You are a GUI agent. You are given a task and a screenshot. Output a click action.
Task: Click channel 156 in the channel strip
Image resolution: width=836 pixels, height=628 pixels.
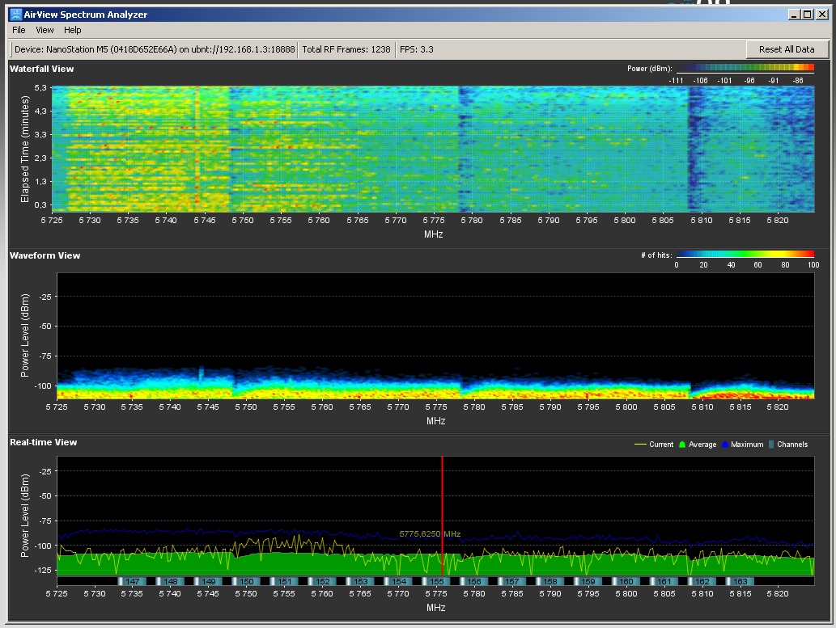474,582
